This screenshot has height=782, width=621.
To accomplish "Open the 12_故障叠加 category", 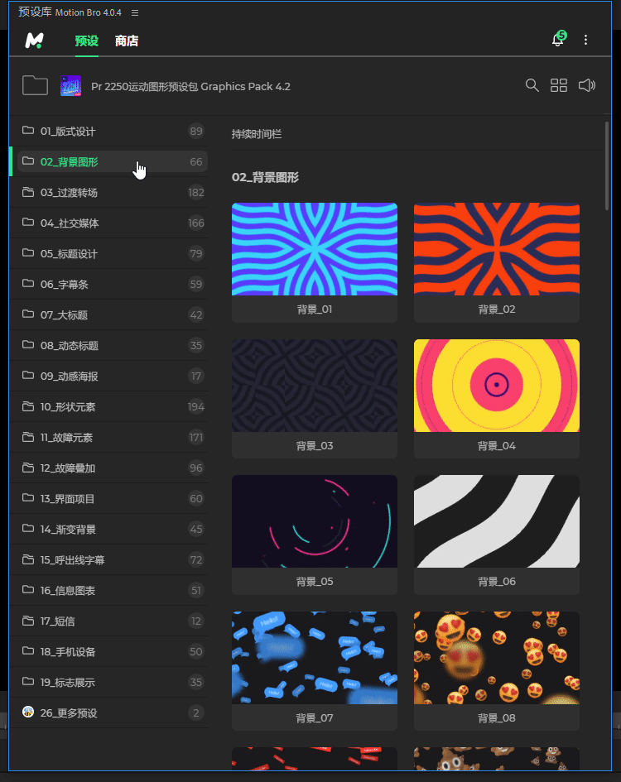I will (x=113, y=468).
